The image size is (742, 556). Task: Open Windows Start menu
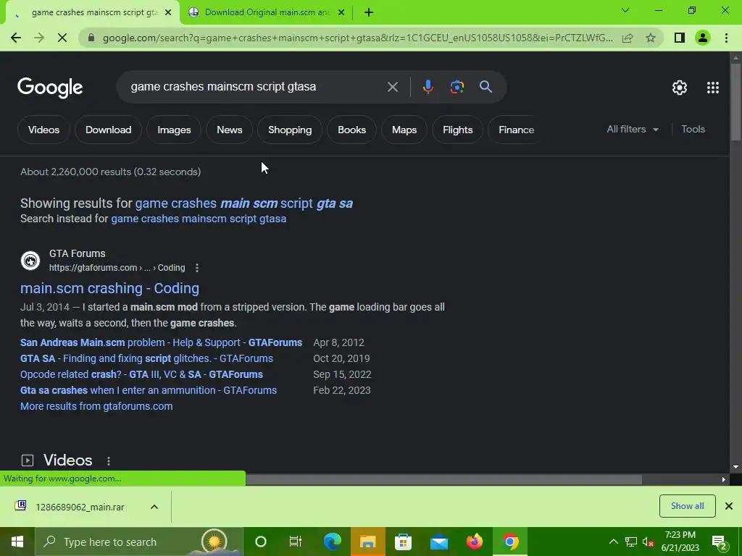tap(17, 542)
